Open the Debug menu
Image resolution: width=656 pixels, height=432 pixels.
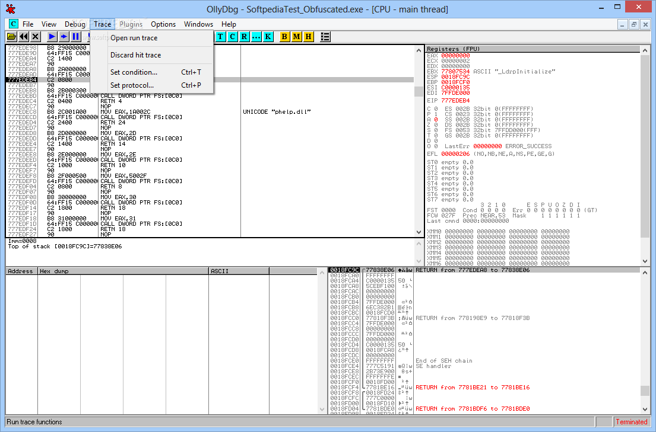coord(75,24)
